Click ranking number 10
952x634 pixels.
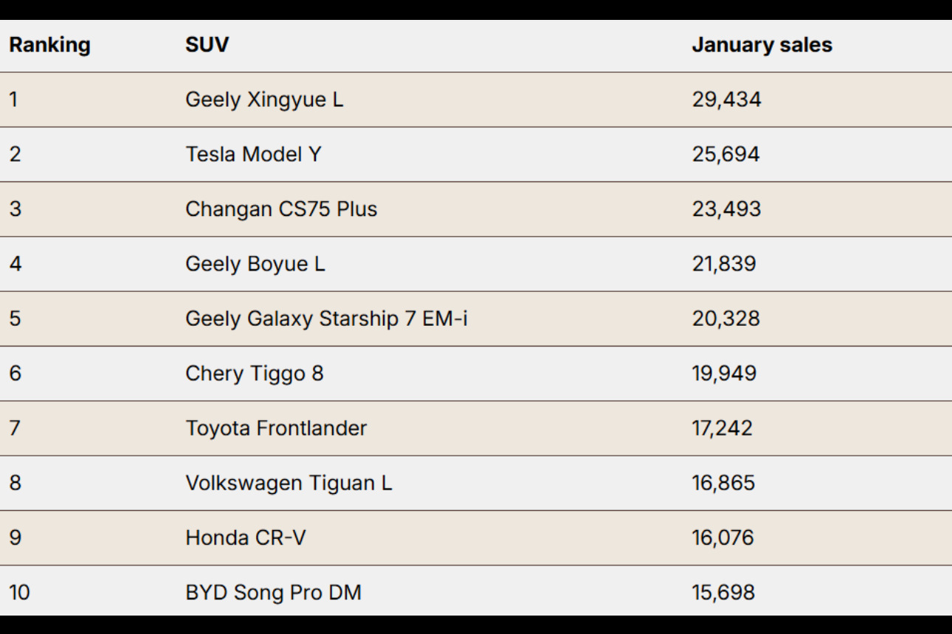[x=19, y=592]
